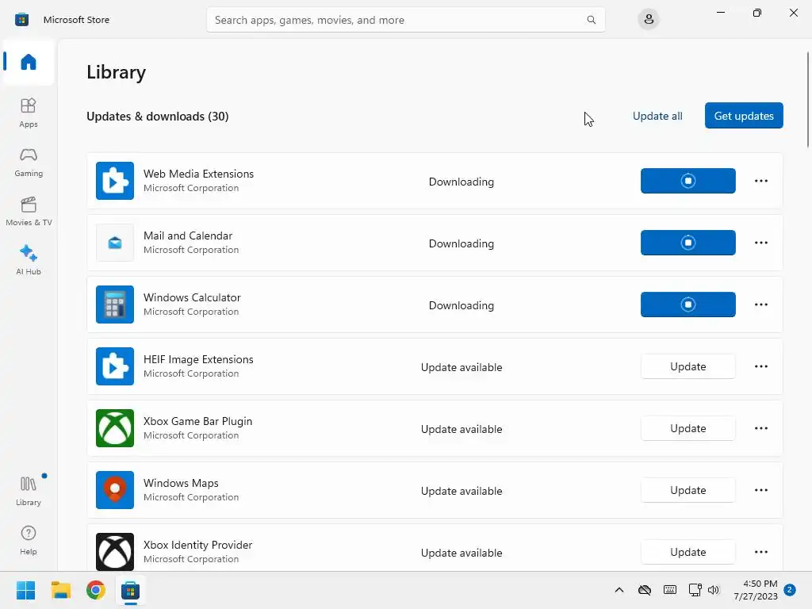Click the Windows Calculator app icon

click(x=115, y=304)
